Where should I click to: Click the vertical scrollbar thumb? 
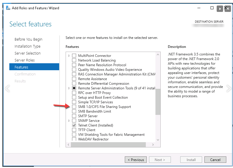tap(158, 102)
